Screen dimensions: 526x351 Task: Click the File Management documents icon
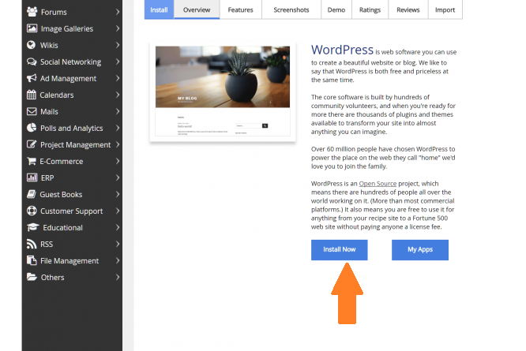point(32,260)
